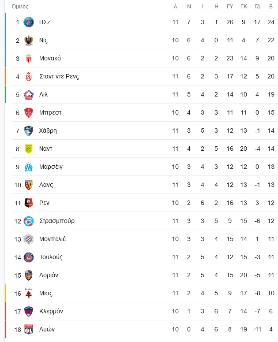Click the ΓΔ goal difference column header
This screenshot has width=278, height=342.
(257, 7)
